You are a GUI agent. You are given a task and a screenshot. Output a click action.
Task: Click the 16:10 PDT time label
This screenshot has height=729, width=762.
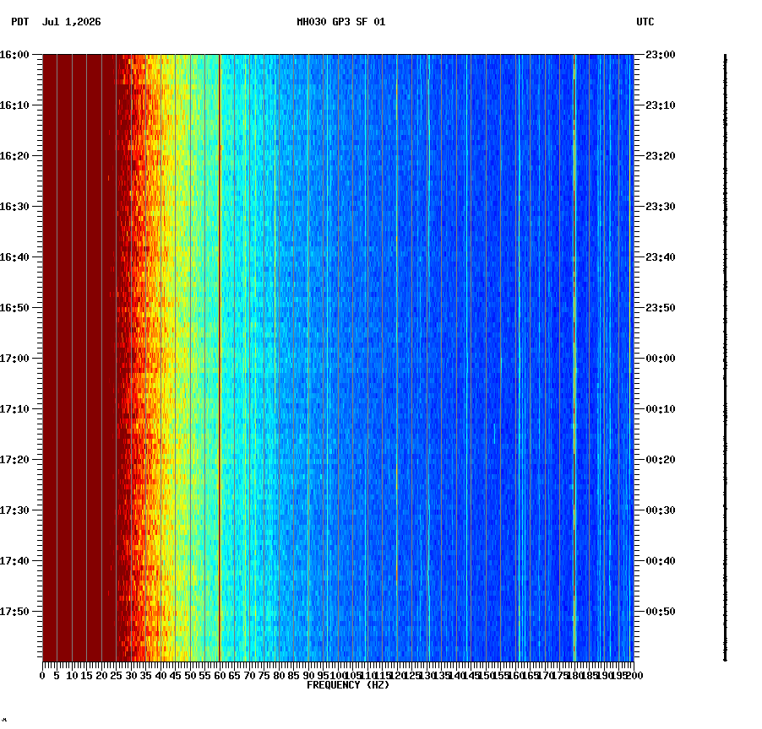point(14,105)
